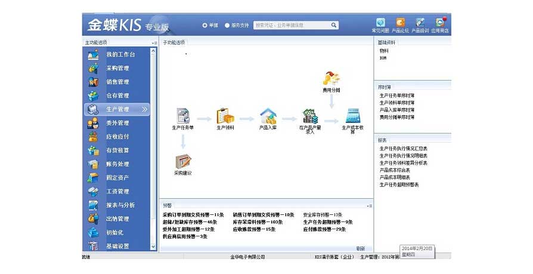Click the 采购建议 icon
The image size is (533, 274).
coord(182,161)
